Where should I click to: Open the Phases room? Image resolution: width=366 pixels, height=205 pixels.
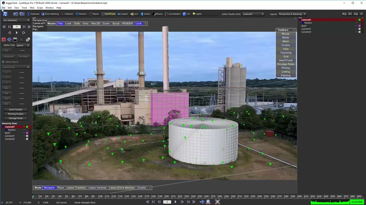(x=158, y=14)
